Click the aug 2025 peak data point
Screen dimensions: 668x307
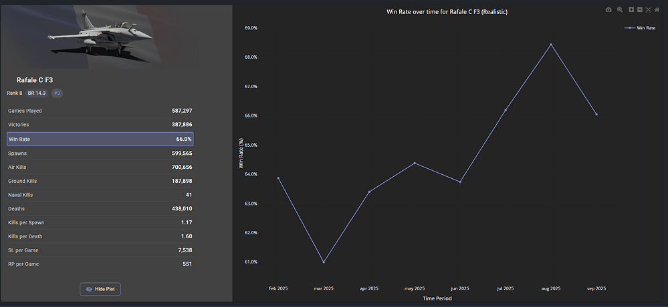(551, 45)
